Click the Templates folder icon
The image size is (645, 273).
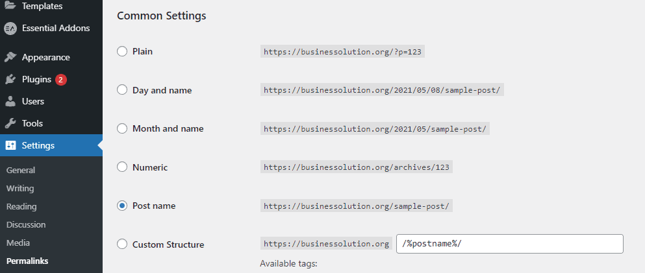pyautogui.click(x=10, y=5)
